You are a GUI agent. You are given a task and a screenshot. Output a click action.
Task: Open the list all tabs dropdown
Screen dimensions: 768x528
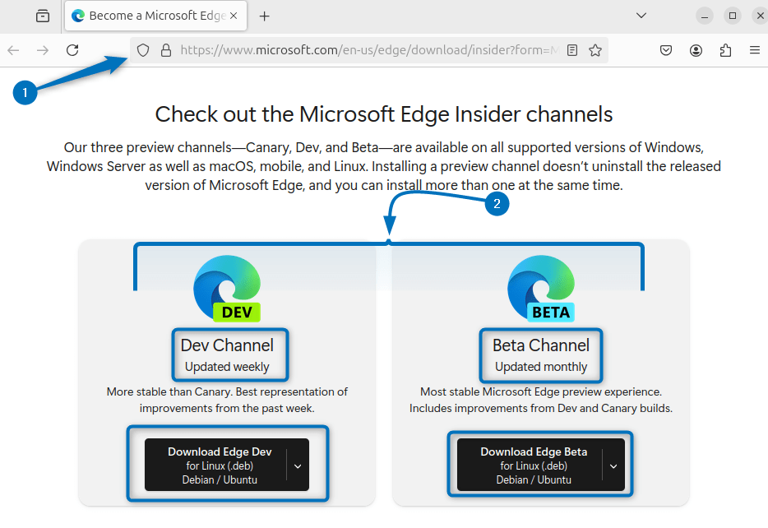click(x=641, y=16)
